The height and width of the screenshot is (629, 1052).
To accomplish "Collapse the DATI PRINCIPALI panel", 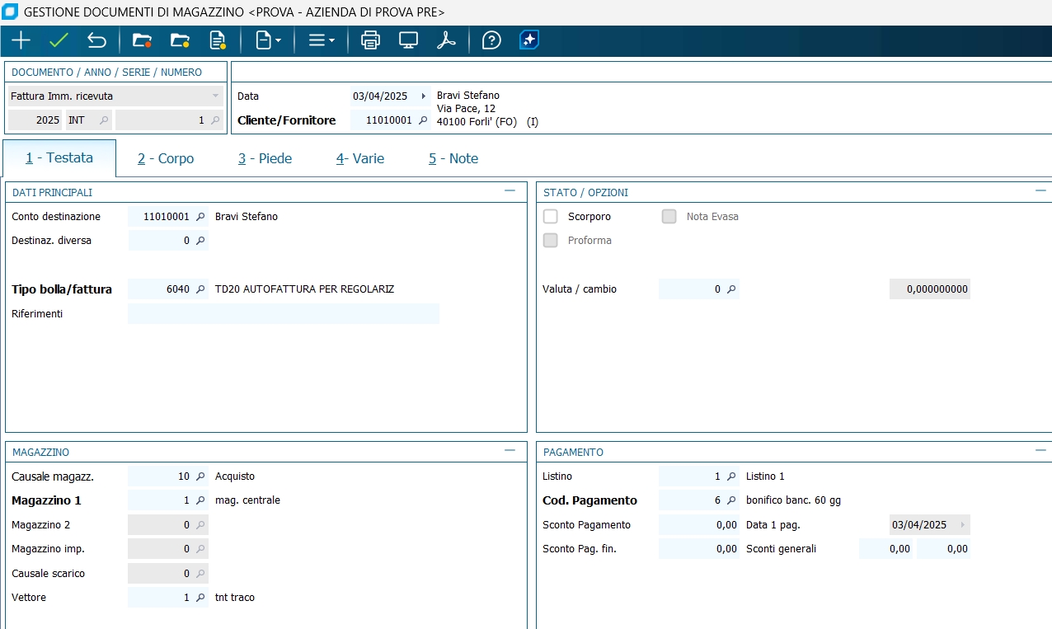I will [510, 191].
